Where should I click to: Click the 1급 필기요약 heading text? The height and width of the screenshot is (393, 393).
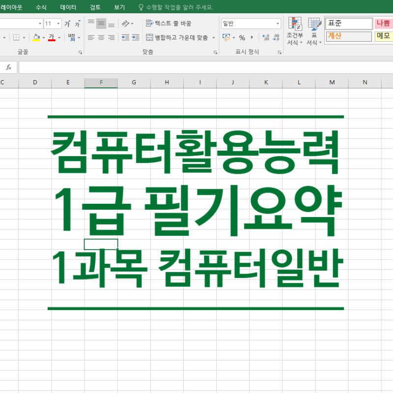pos(198,211)
